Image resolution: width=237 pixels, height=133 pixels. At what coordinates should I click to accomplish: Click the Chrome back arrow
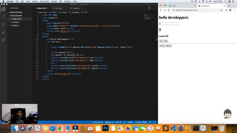pyautogui.click(x=161, y=10)
